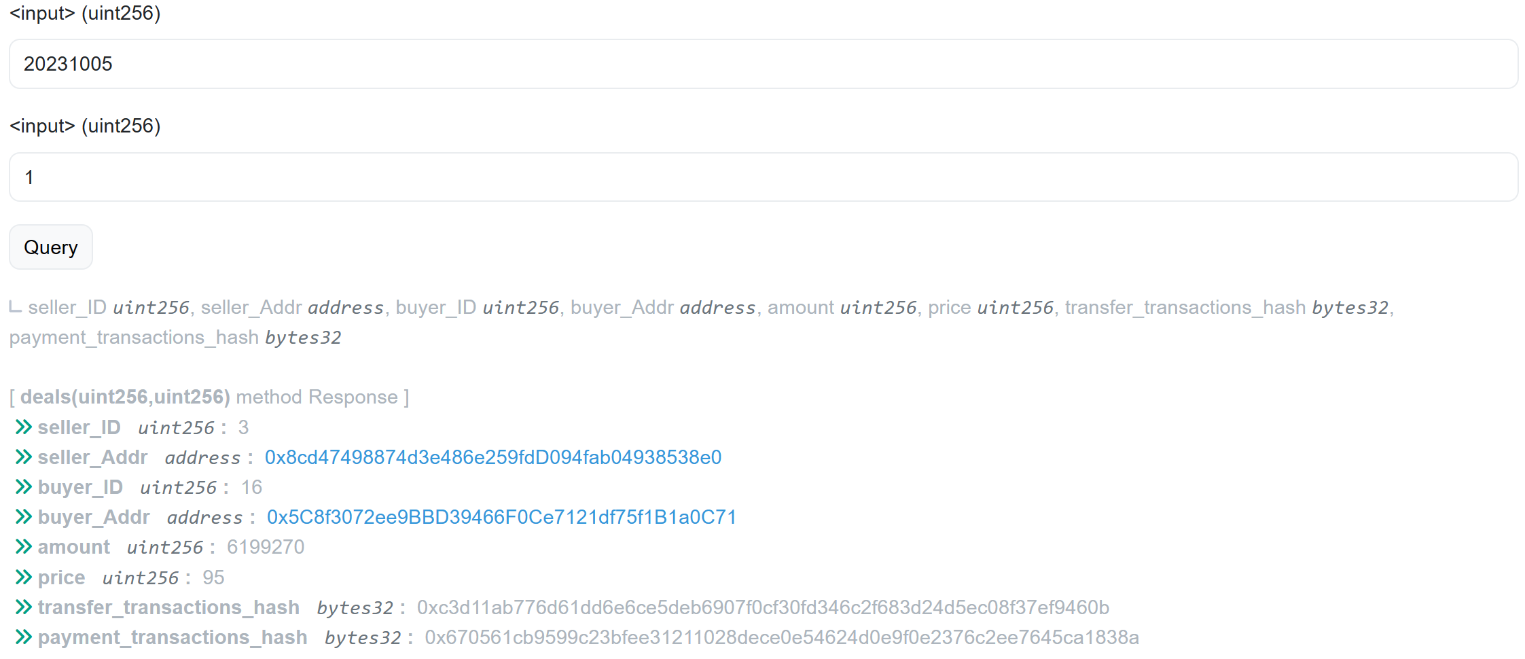1525x659 pixels.
Task: Click the double-chevron icon beside amount
Action: tap(24, 547)
